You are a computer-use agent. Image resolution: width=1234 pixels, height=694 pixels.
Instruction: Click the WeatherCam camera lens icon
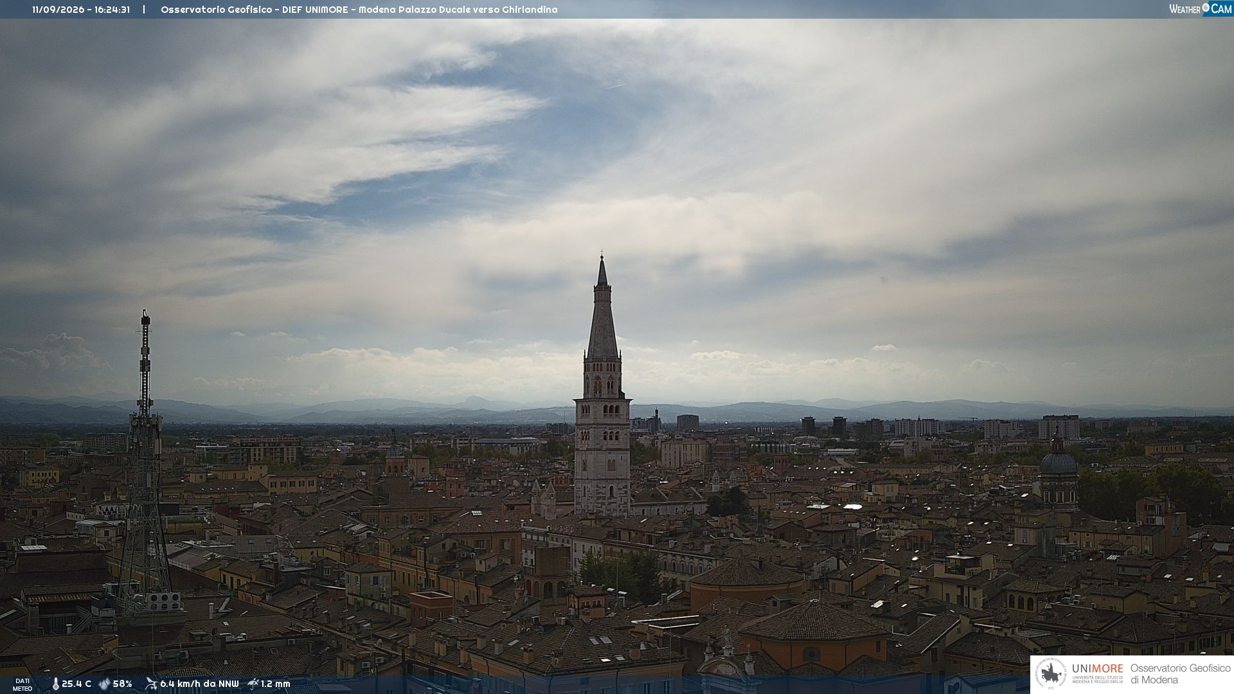tap(1206, 8)
